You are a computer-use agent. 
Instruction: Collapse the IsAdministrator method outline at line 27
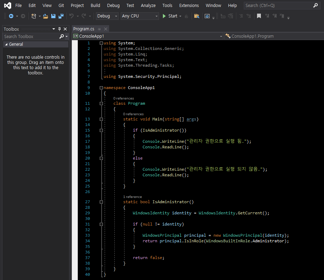tap(101, 202)
